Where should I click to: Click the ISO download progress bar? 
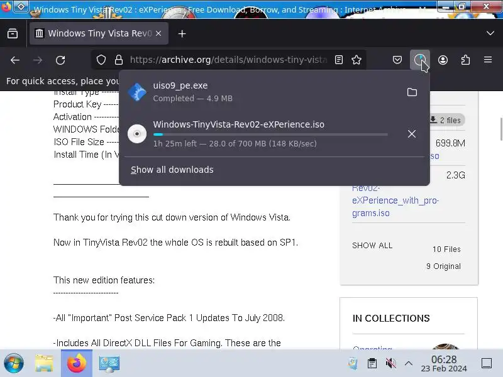click(270, 134)
